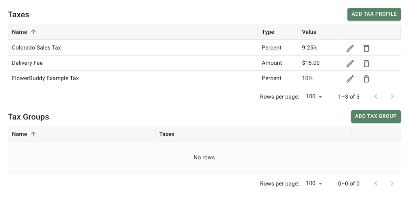Sort Taxes table by Value column
409x202 pixels.
(309, 32)
